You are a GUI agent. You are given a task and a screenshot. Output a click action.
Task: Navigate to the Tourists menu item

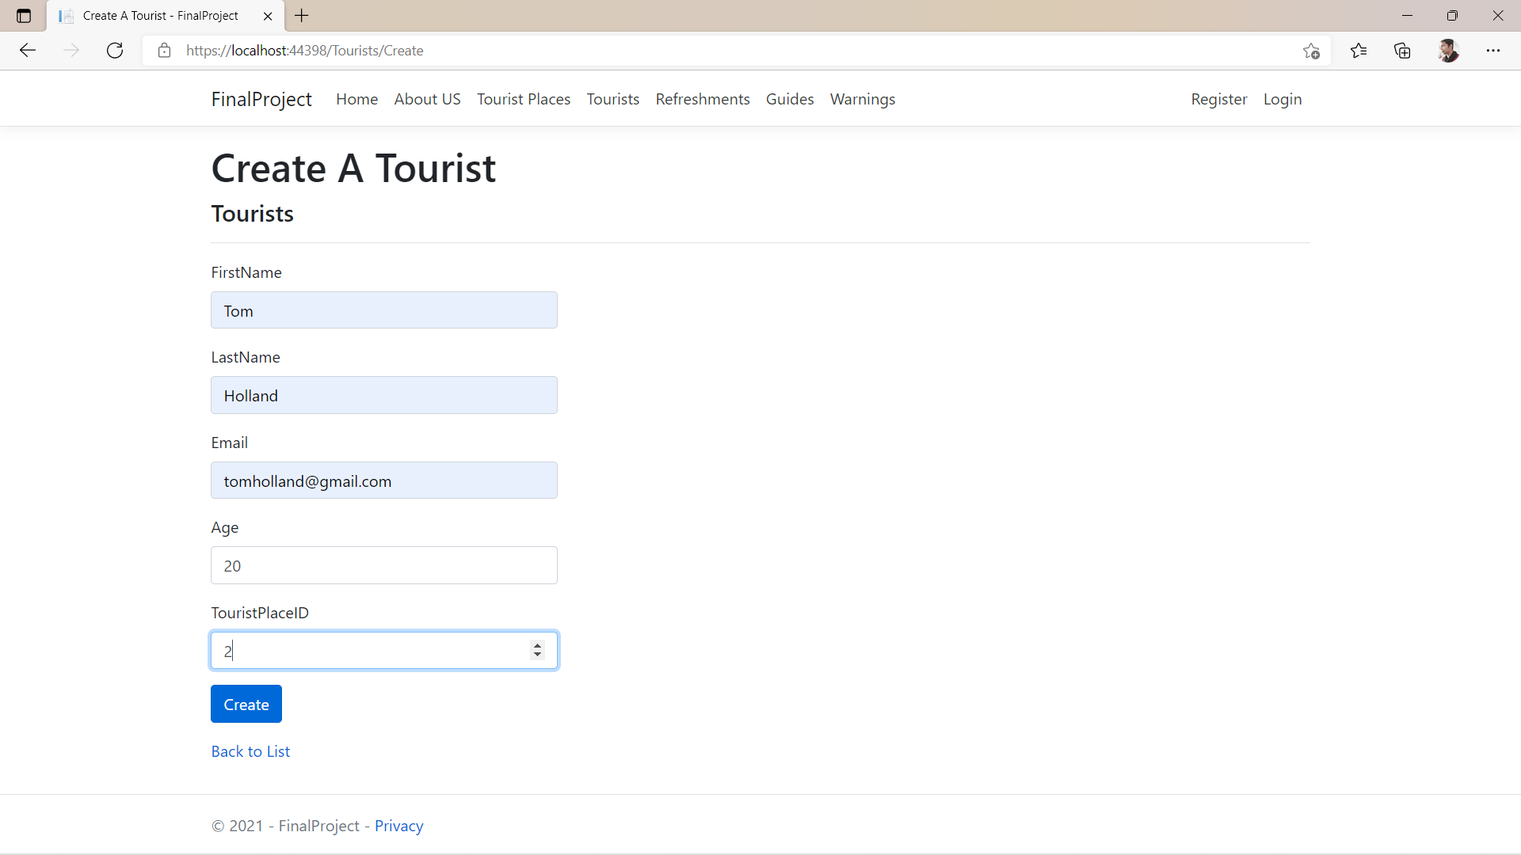[612, 99]
